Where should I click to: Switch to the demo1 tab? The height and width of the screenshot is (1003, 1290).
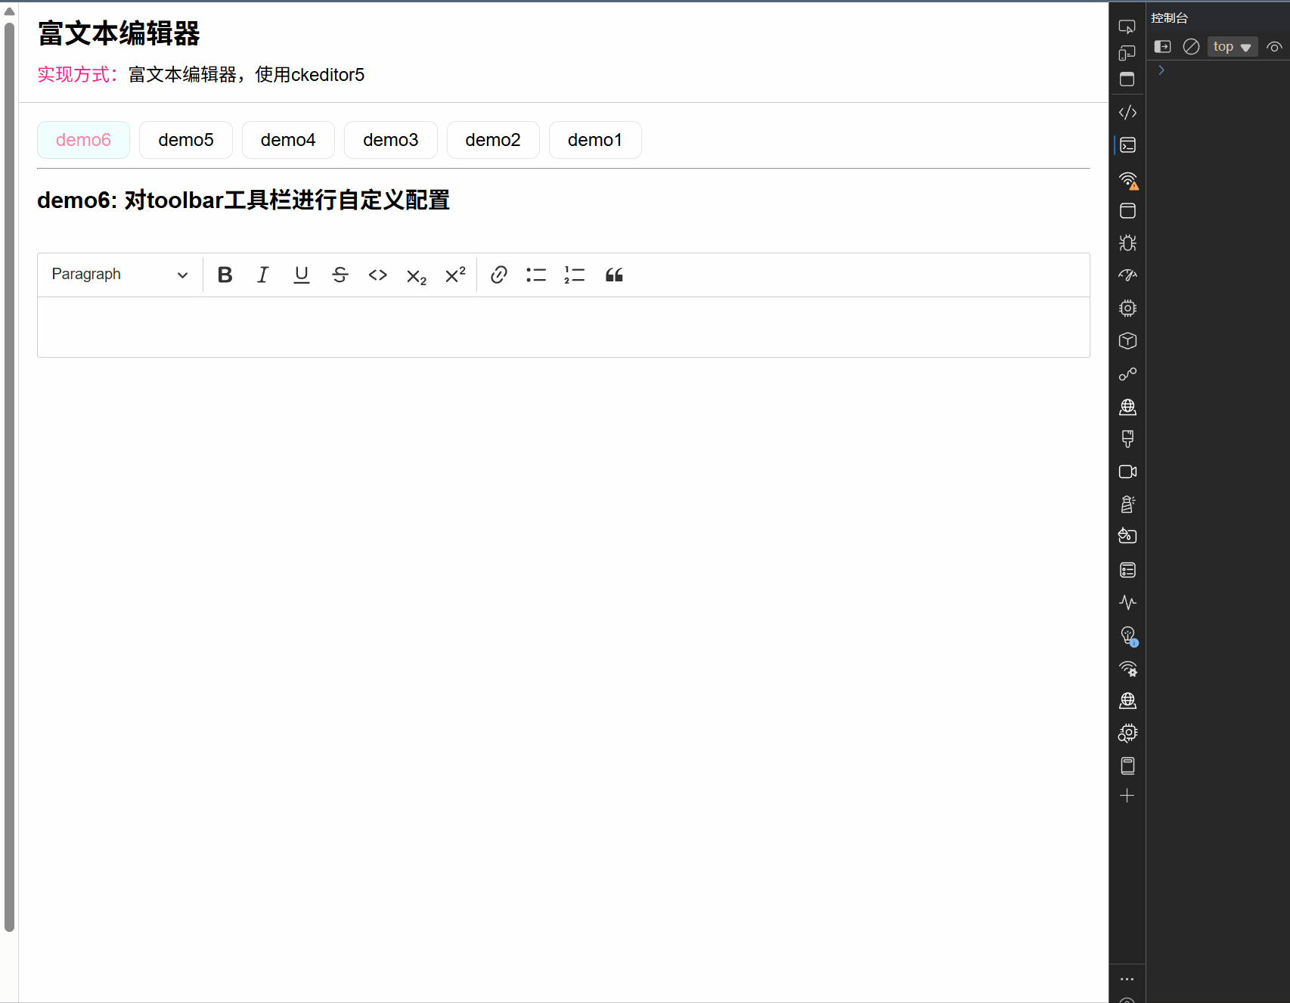click(x=595, y=140)
